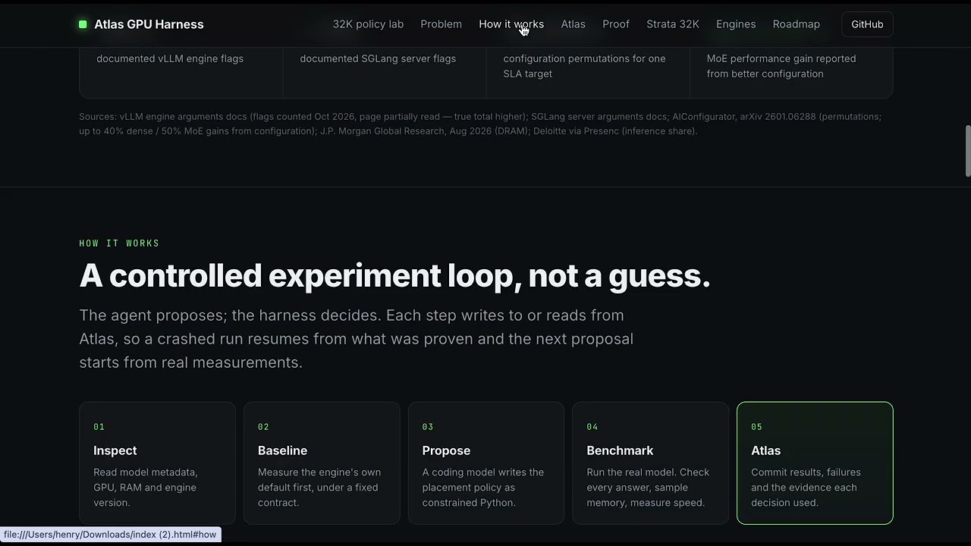Screen dimensions: 971x546
Task: Click the green square logo icon
Action: pyautogui.click(x=83, y=24)
